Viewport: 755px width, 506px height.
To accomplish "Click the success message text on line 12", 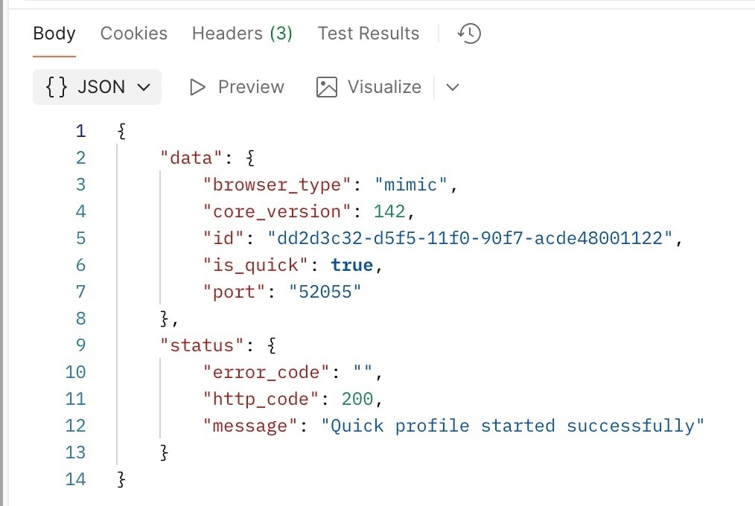I will pyautogui.click(x=514, y=426).
